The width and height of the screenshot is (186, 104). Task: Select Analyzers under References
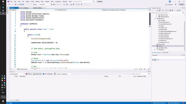[163, 21]
